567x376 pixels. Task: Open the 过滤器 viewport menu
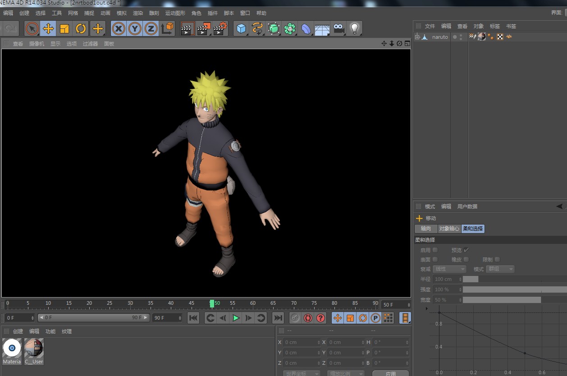[x=90, y=44]
